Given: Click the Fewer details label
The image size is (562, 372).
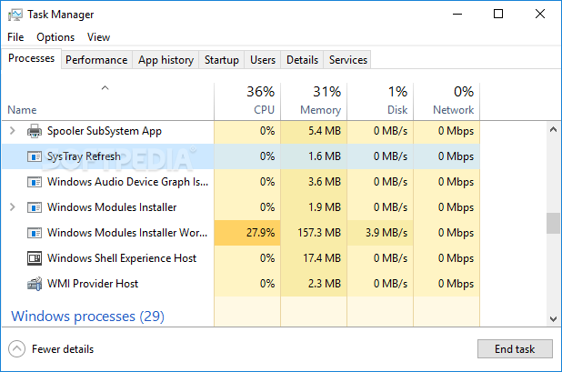Looking at the screenshot, I should click(x=63, y=349).
